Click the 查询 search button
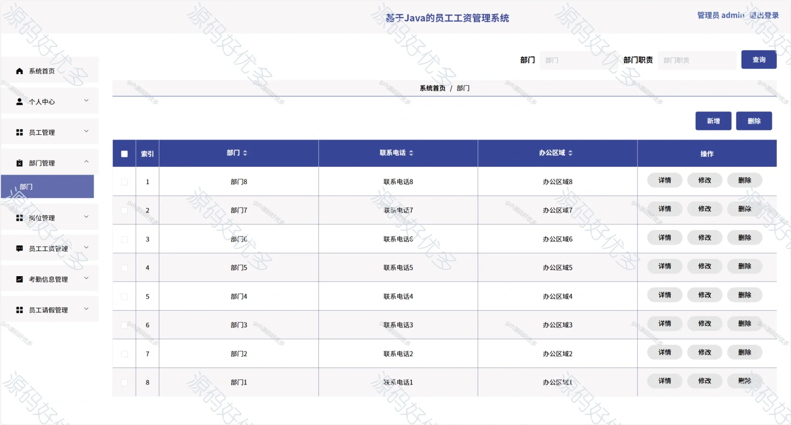This screenshot has width=791, height=425. [x=759, y=59]
